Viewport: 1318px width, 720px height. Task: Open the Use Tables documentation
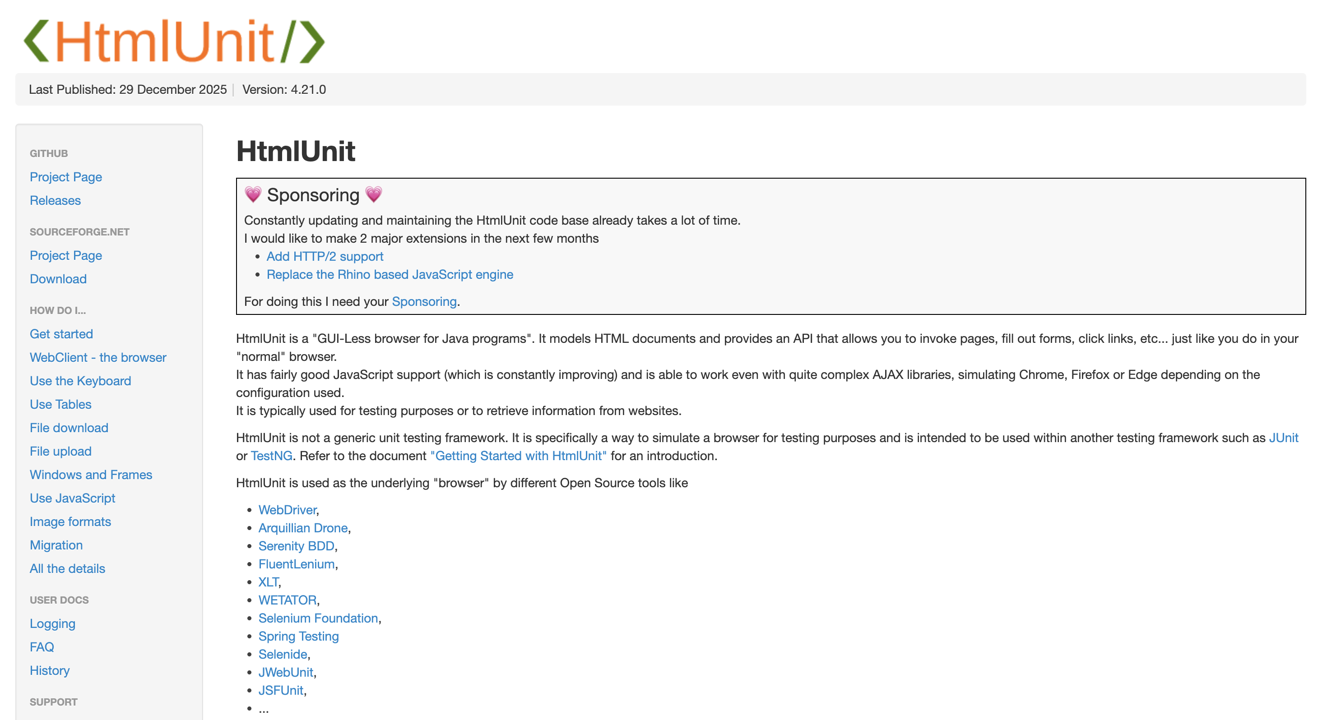60,404
